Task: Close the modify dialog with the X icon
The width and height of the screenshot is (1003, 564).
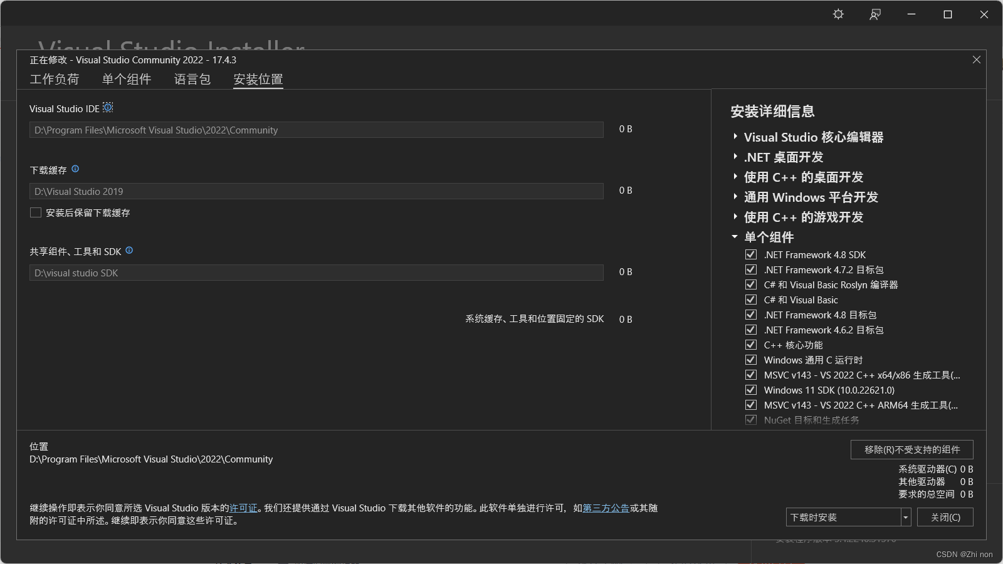Action: (976, 60)
